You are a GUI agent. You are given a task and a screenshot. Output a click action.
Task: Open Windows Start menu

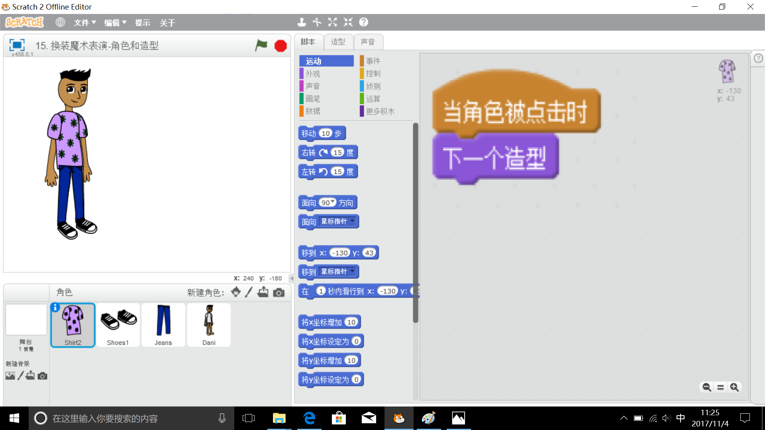point(14,418)
